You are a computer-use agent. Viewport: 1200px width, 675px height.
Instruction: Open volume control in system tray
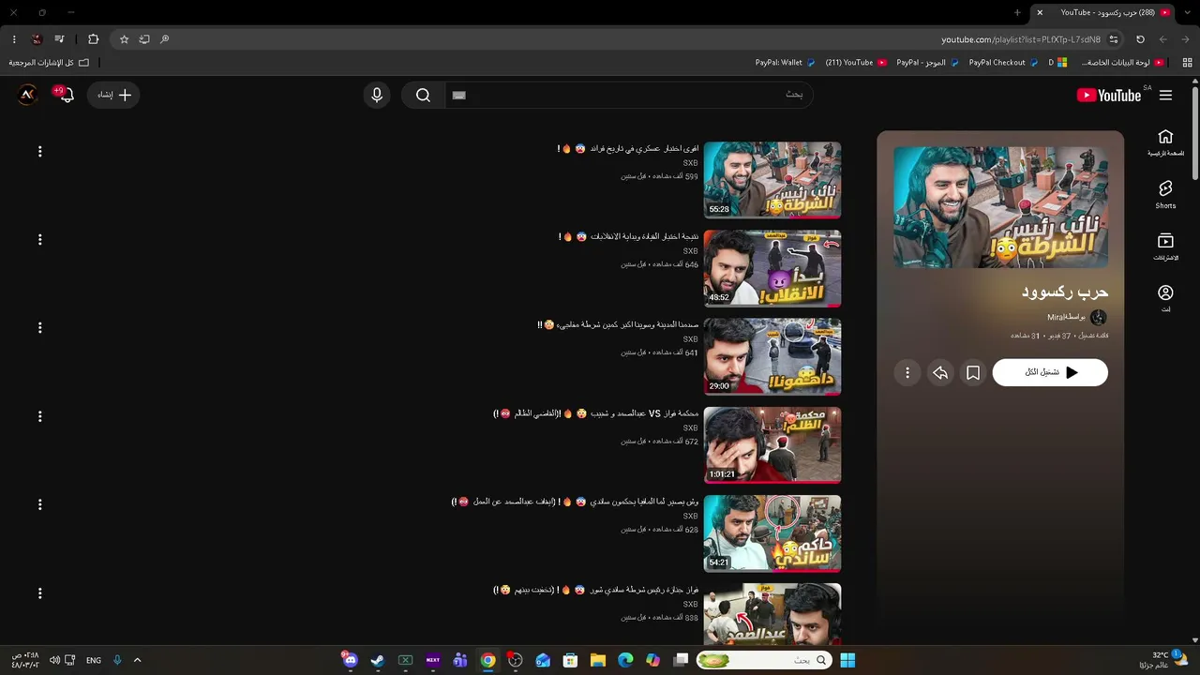54,660
